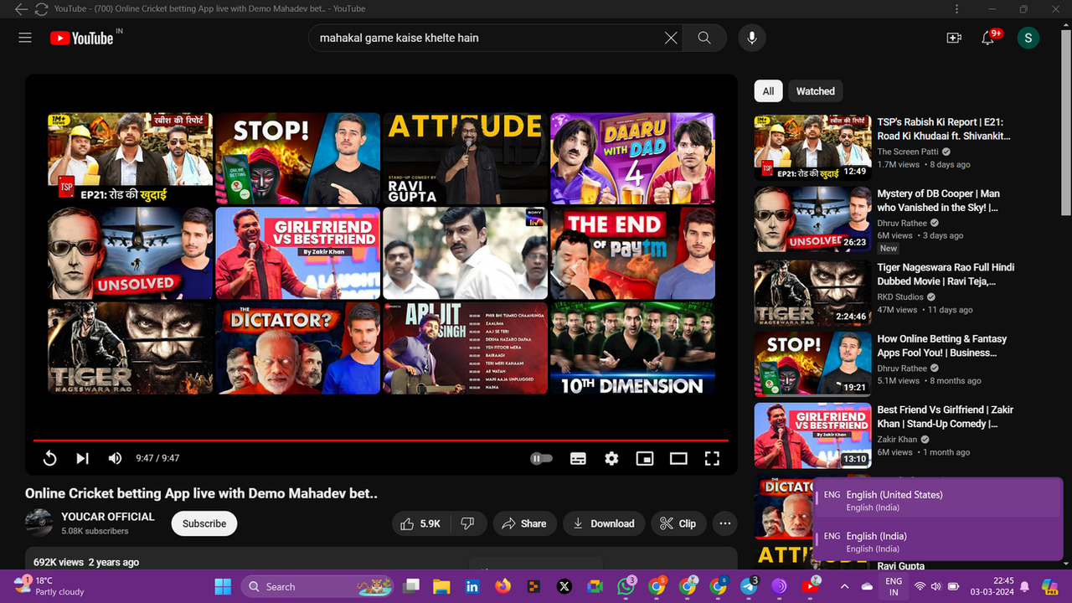Mute the video volume
The height and width of the screenshot is (603, 1072).
pos(115,458)
